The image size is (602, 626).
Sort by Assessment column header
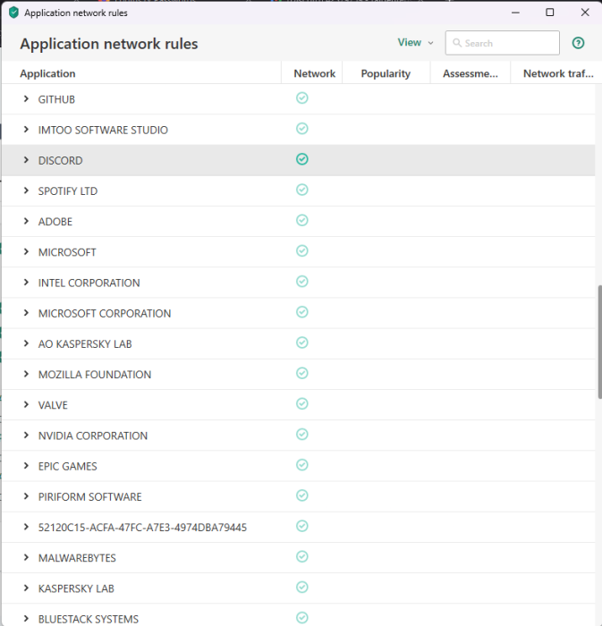point(471,73)
